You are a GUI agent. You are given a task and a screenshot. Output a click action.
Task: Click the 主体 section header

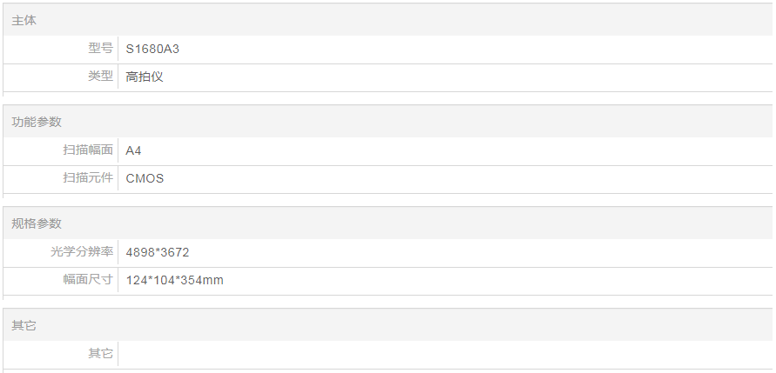tap(24, 20)
